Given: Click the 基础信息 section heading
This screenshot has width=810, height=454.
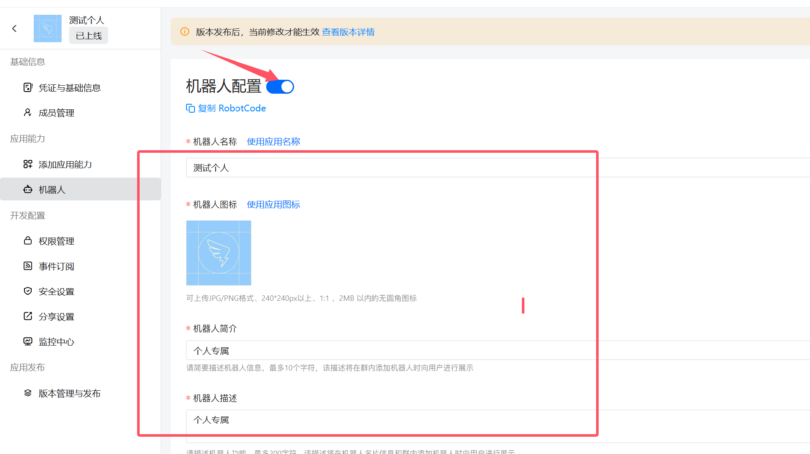Looking at the screenshot, I should point(27,62).
